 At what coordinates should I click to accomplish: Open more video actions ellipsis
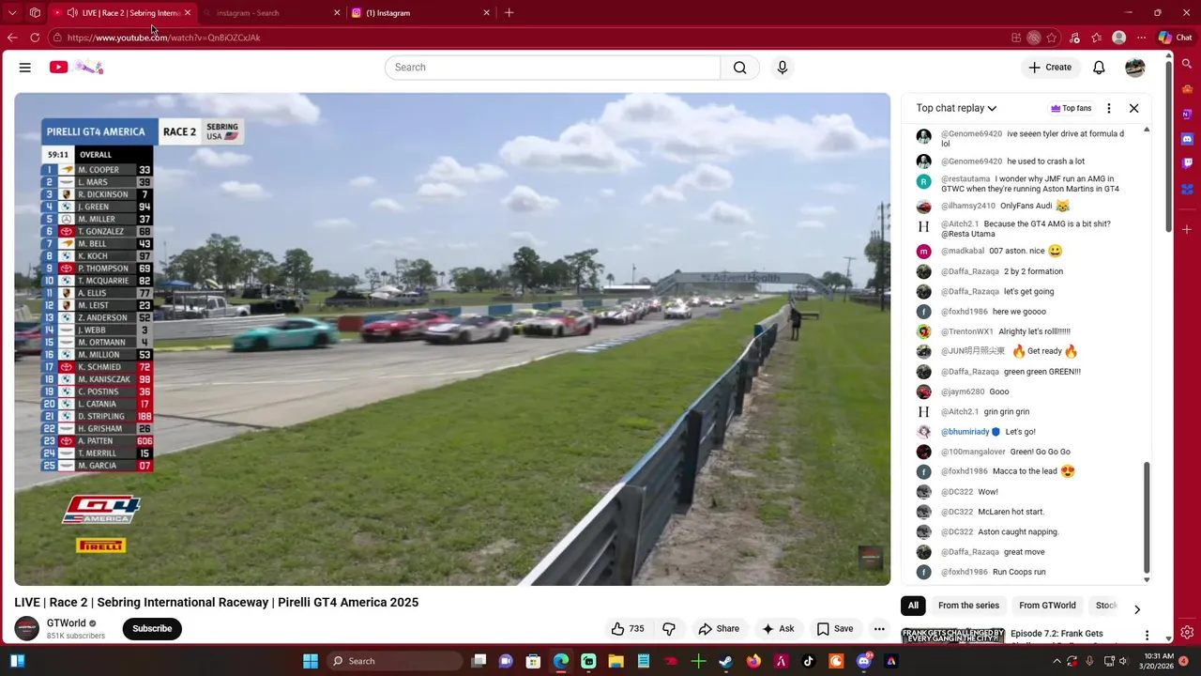click(879, 629)
